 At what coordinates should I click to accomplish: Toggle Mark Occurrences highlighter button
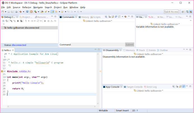tap(53, 12)
